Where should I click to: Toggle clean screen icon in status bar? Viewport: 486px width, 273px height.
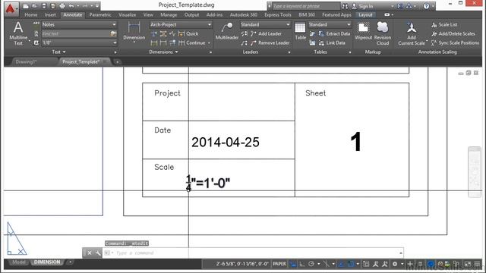pyautogui.click(x=468, y=264)
